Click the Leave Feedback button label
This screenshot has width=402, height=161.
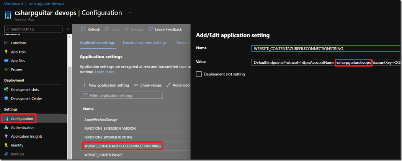168,29
